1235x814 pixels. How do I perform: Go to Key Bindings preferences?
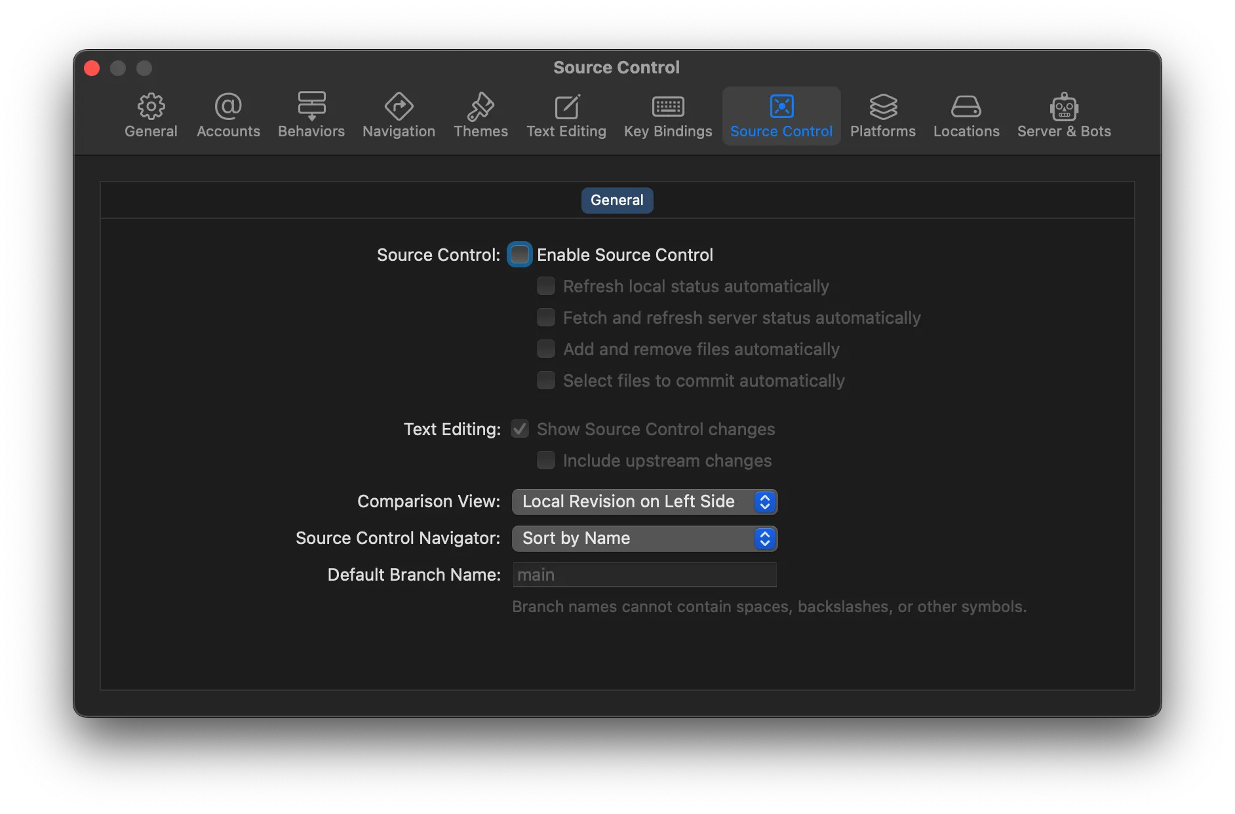pyautogui.click(x=668, y=115)
